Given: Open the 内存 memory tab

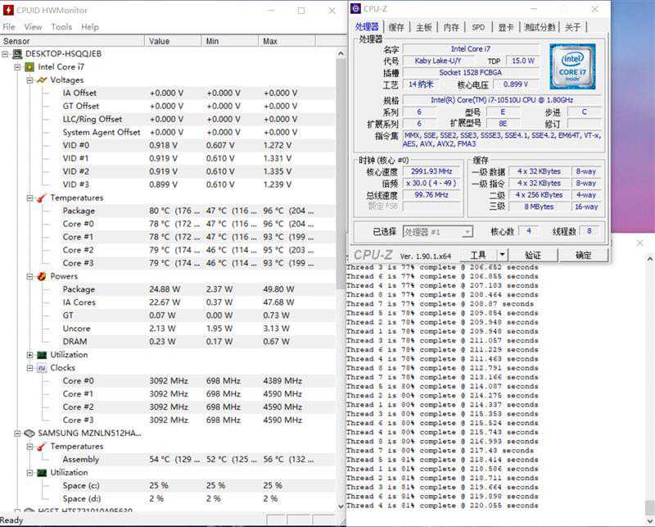Looking at the screenshot, I should click(x=451, y=27).
